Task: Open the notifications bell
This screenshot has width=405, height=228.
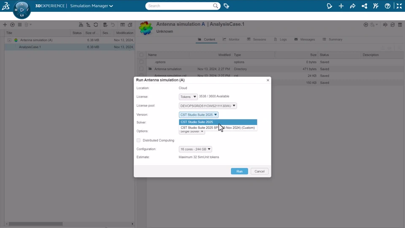Action: tap(329, 5)
